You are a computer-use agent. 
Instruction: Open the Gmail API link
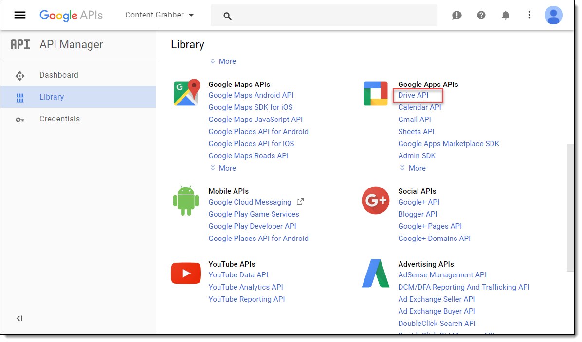point(414,120)
